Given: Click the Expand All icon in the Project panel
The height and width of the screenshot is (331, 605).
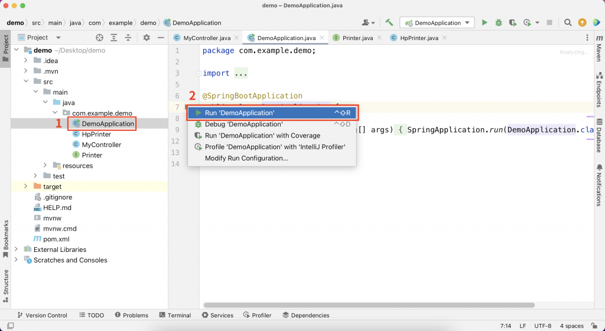Looking at the screenshot, I should point(114,37).
